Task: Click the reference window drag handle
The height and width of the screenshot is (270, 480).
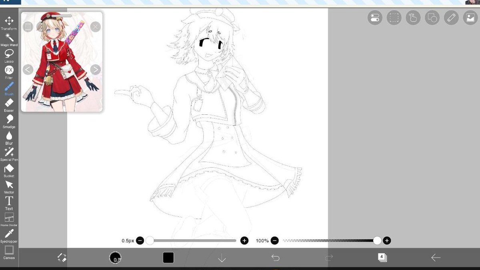Action: pos(62,16)
